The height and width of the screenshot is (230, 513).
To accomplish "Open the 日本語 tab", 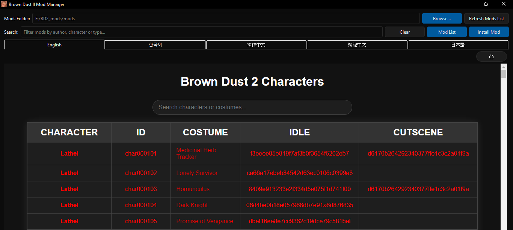I will [x=458, y=45].
